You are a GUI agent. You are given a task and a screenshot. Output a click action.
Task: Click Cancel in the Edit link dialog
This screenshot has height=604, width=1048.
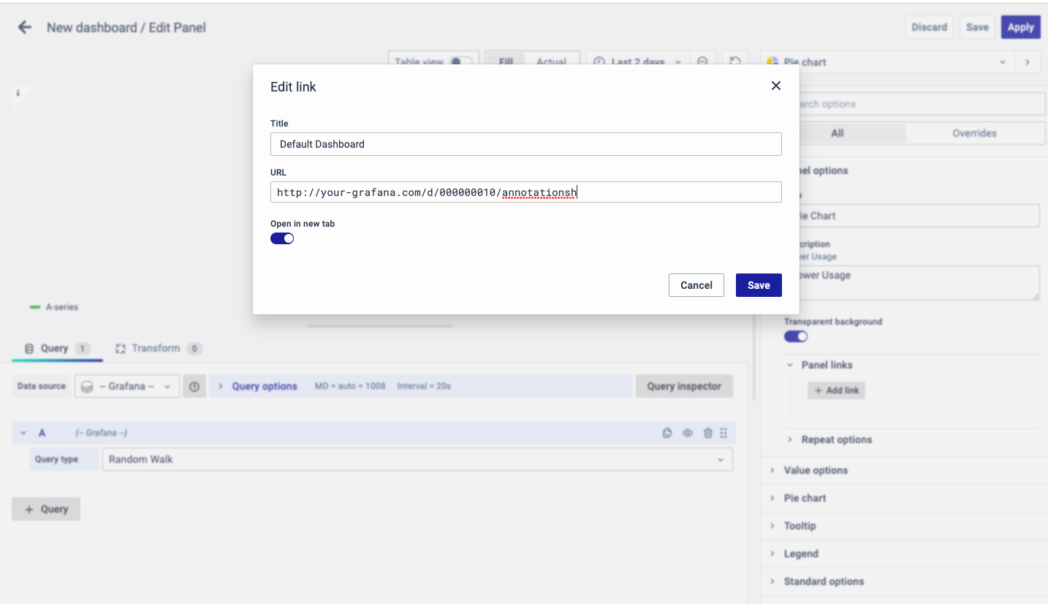[696, 285]
